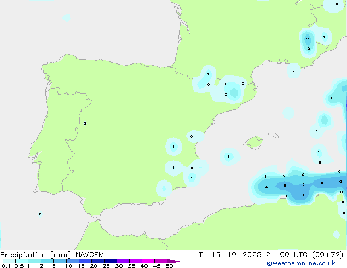Click the 25–30 mm dark blue legend box
This screenshot has width=347, height=268.
coord(111,261)
